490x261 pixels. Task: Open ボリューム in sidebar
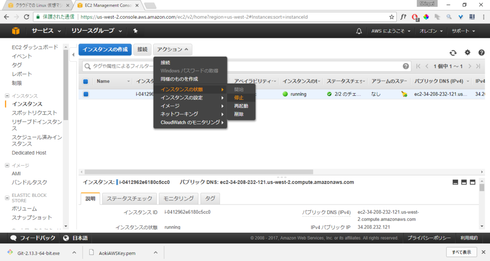(x=24, y=208)
